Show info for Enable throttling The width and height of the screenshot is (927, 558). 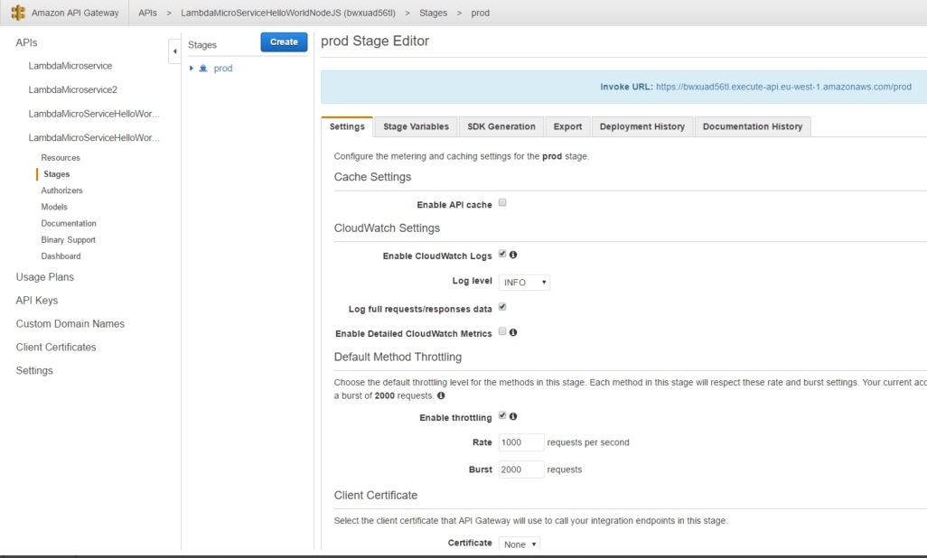pos(513,416)
